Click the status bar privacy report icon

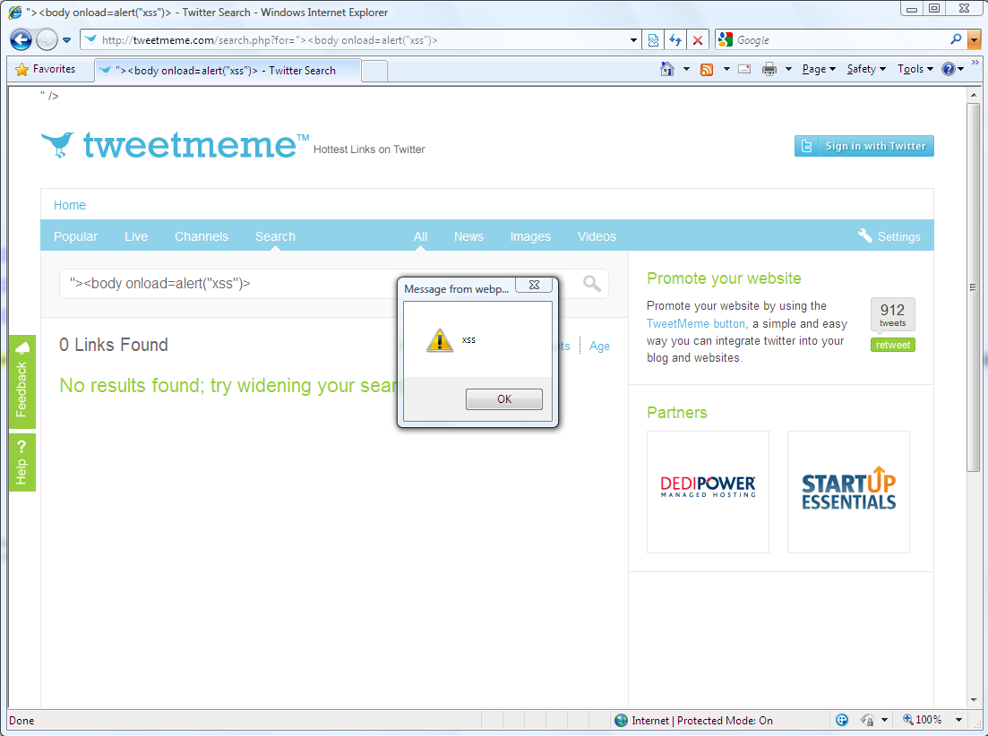[x=842, y=720]
